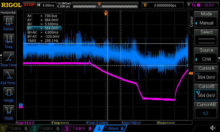This screenshot has width=220, height=132.
Task: Select the BY cursor readout row
Action: 44,28
